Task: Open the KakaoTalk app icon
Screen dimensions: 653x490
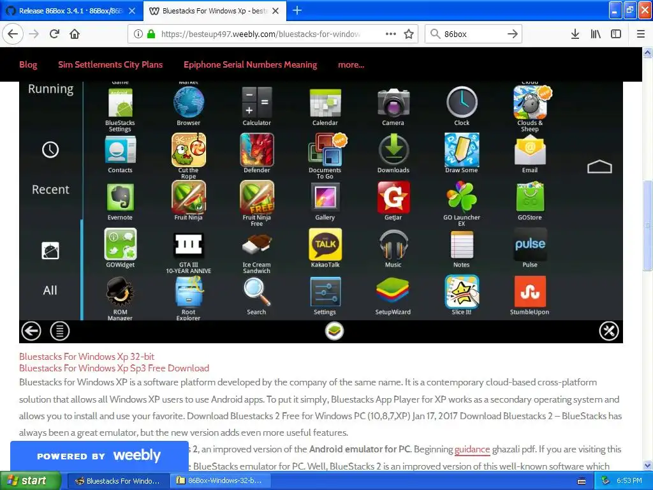Action: (x=325, y=244)
